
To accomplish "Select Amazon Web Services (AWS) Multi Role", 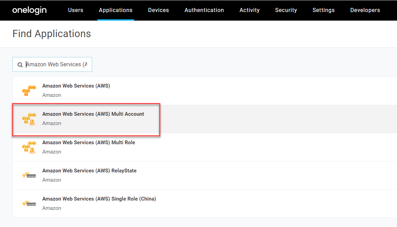I will coord(205,147).
